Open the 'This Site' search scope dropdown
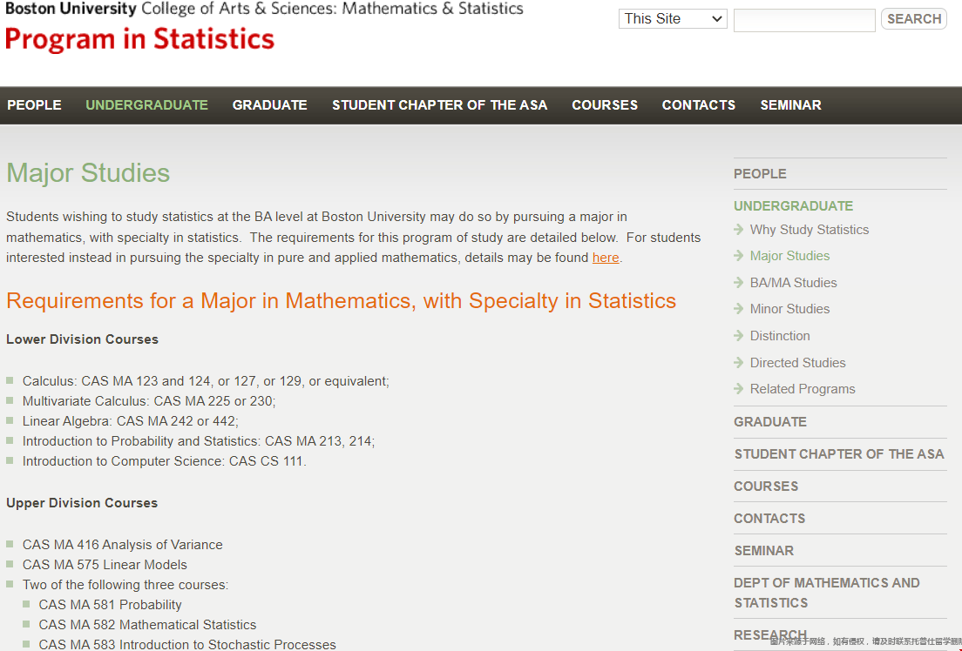 click(x=673, y=19)
